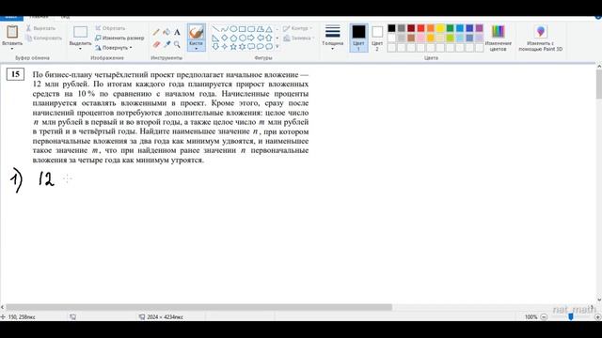
Task: Select the Magnifier tool
Action: [177, 44]
